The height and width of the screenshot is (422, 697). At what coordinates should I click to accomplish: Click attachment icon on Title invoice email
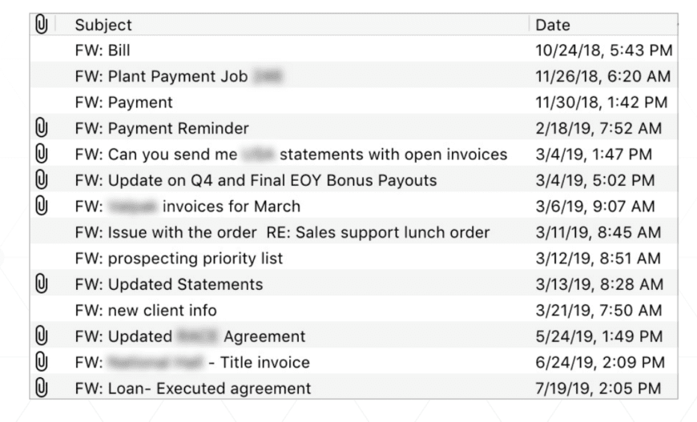pos(42,362)
